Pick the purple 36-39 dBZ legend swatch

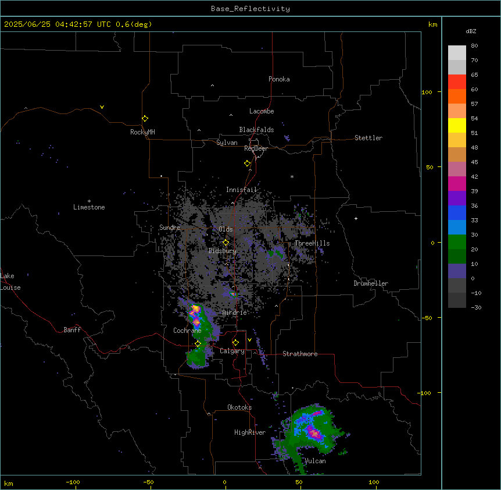tap(457, 198)
